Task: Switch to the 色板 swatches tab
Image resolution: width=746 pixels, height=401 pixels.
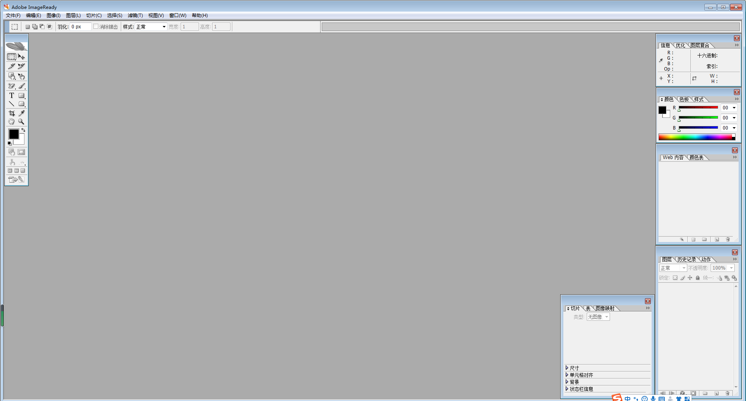Action: click(x=684, y=99)
